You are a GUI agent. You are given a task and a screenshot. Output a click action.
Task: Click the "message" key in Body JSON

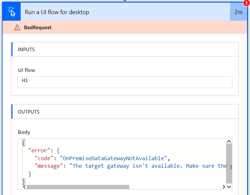[x=49, y=166]
